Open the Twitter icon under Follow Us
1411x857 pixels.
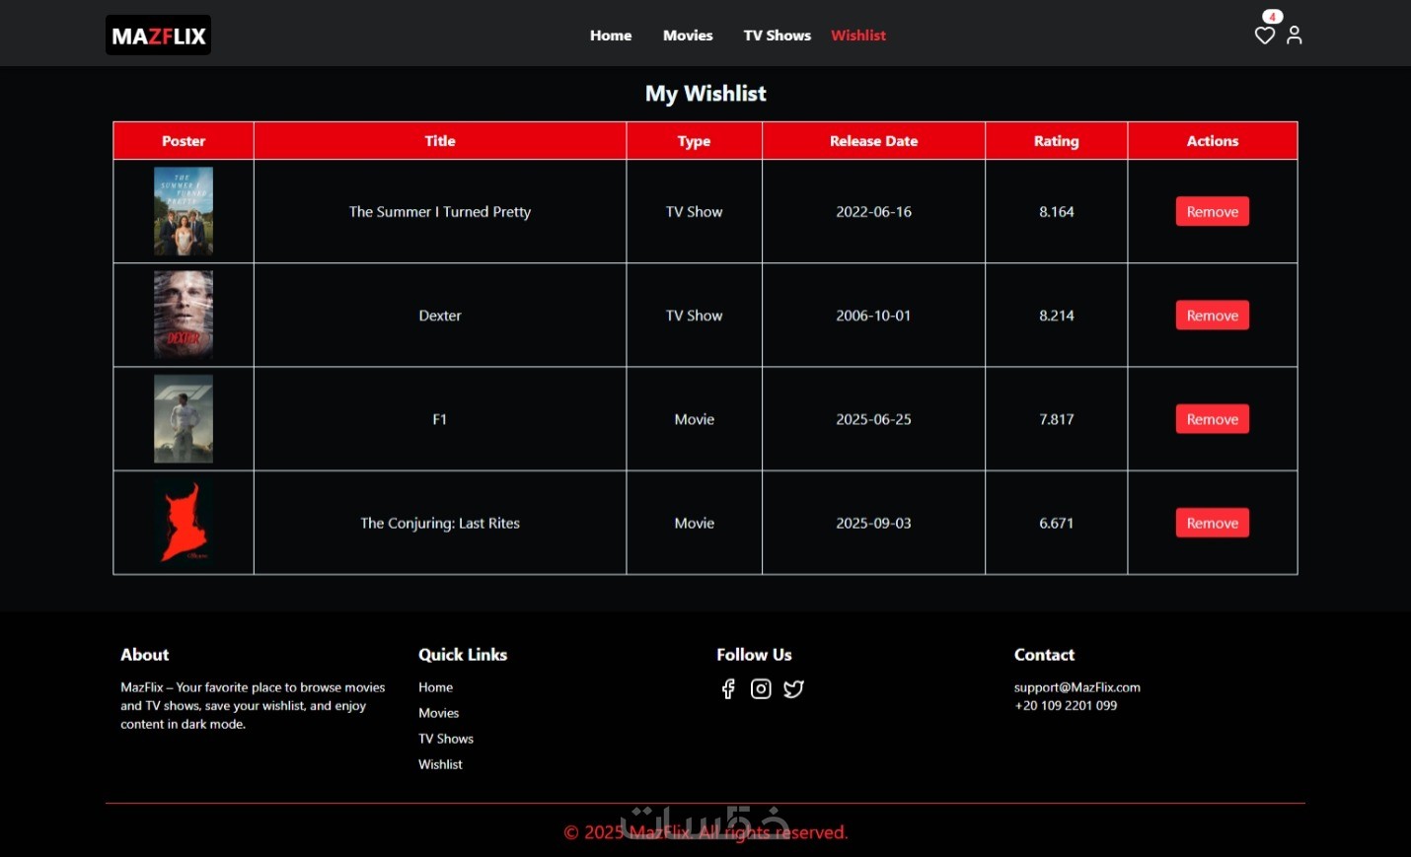(793, 688)
